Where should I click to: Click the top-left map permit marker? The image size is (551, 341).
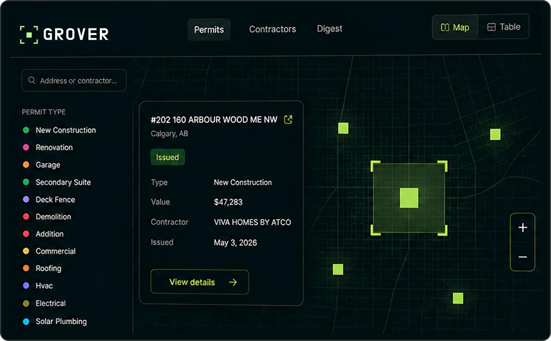click(x=343, y=128)
